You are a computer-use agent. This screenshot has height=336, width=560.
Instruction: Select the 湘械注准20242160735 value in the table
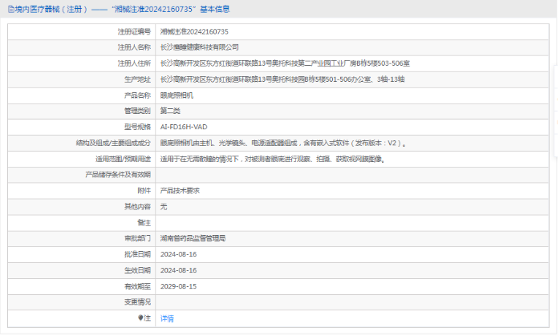[194, 32]
